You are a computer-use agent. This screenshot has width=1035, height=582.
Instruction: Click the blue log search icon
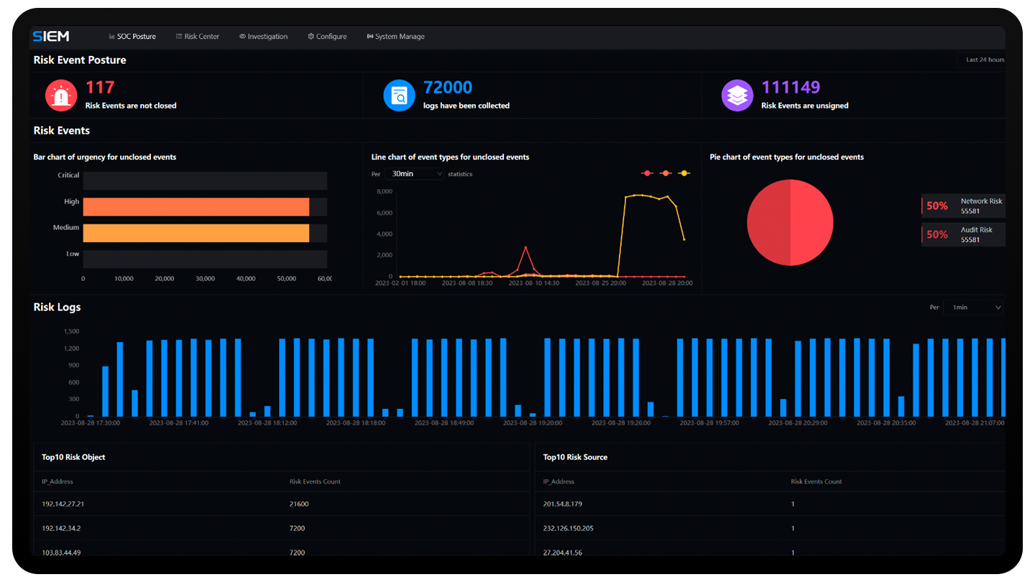[399, 96]
